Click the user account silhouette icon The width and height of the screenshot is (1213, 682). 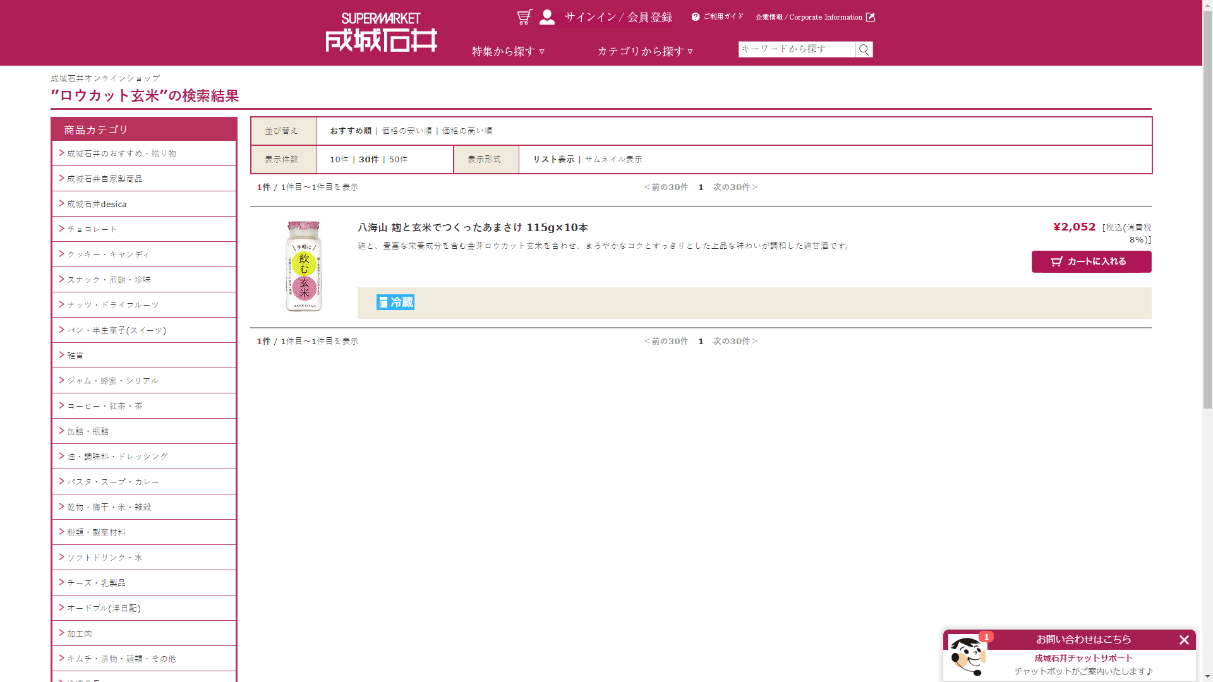pos(546,16)
